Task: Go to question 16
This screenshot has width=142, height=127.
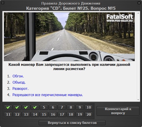Action: point(53,115)
